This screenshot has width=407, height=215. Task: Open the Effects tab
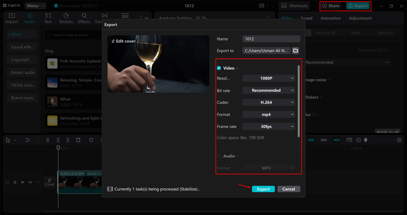click(84, 18)
